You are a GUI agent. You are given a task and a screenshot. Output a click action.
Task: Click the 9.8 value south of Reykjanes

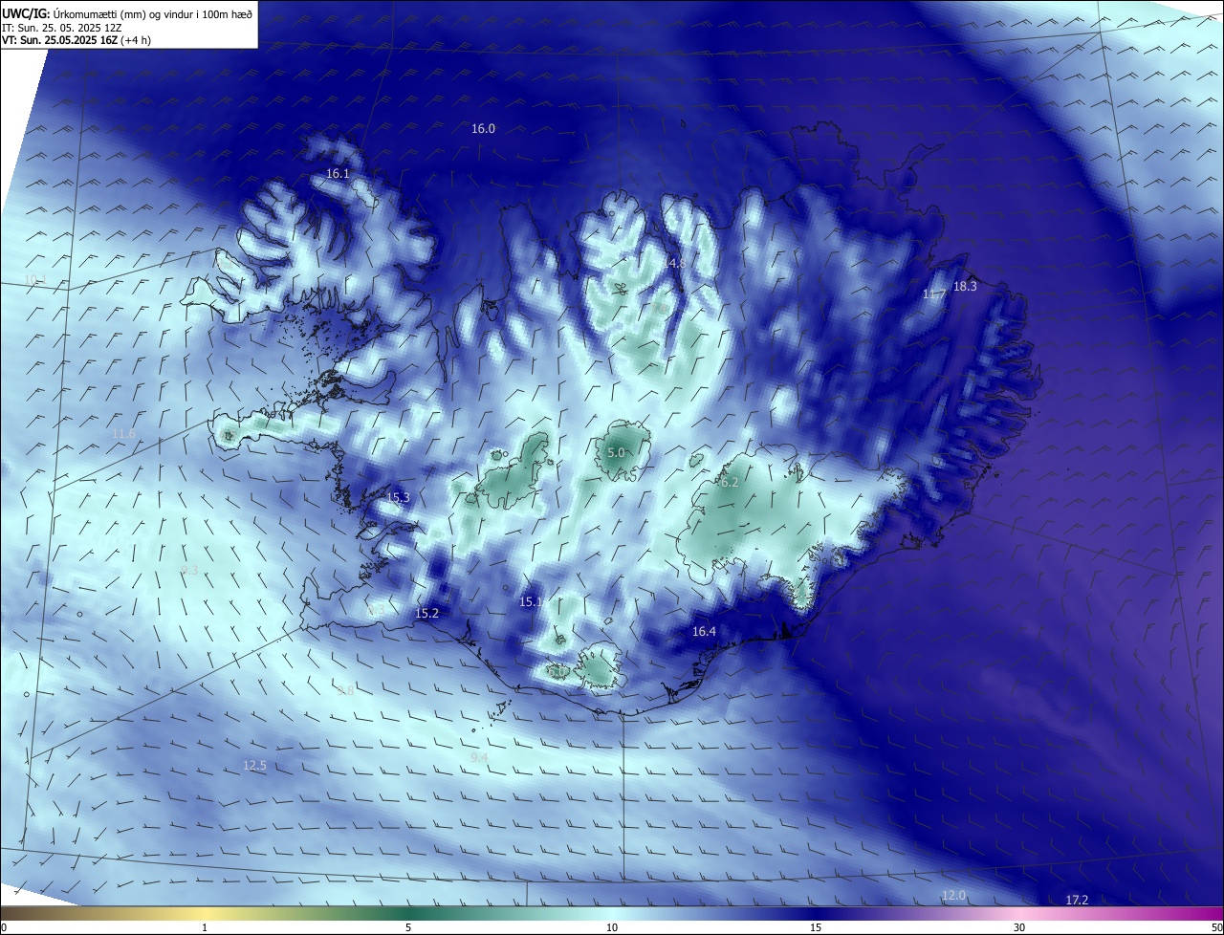[345, 690]
